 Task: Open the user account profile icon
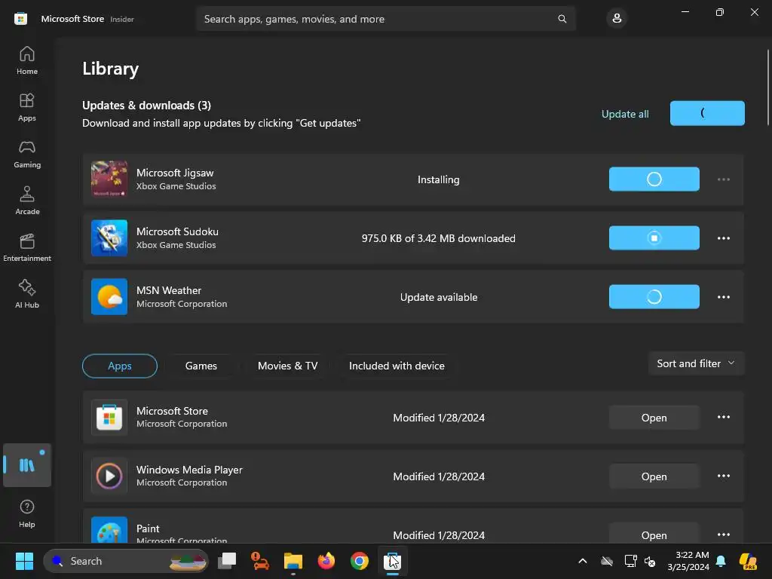(617, 19)
